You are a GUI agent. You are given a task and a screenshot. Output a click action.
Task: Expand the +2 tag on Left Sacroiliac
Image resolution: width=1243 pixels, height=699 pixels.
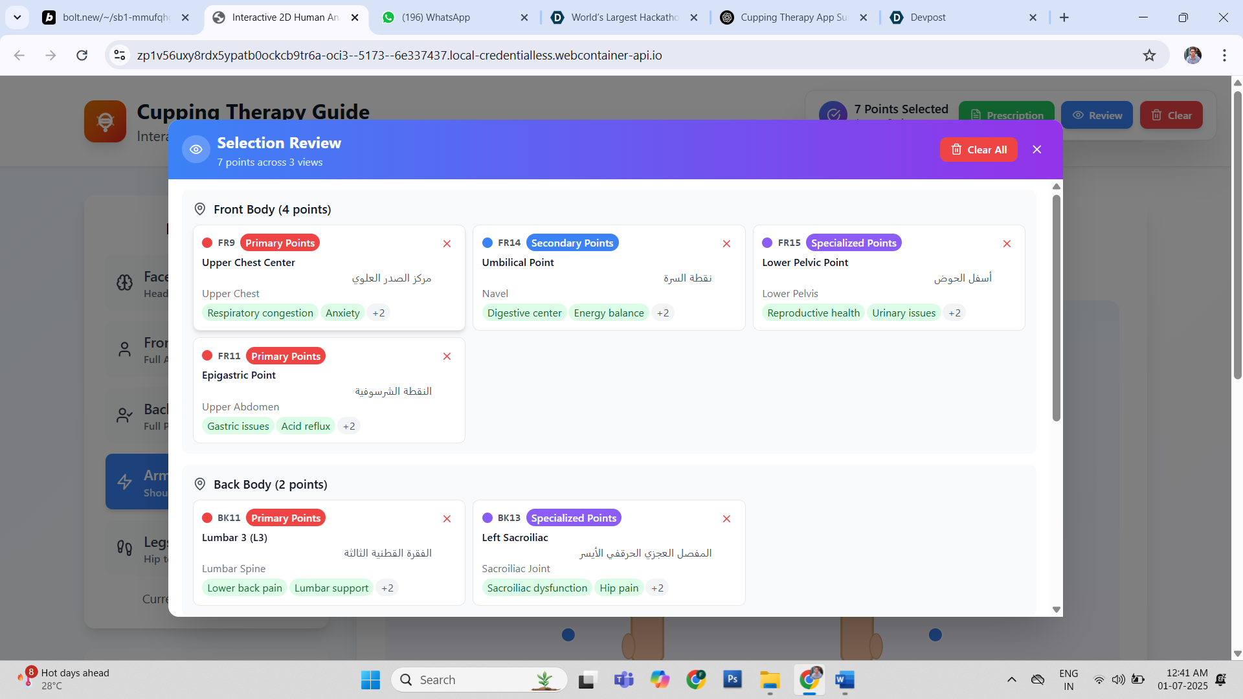pos(657,588)
